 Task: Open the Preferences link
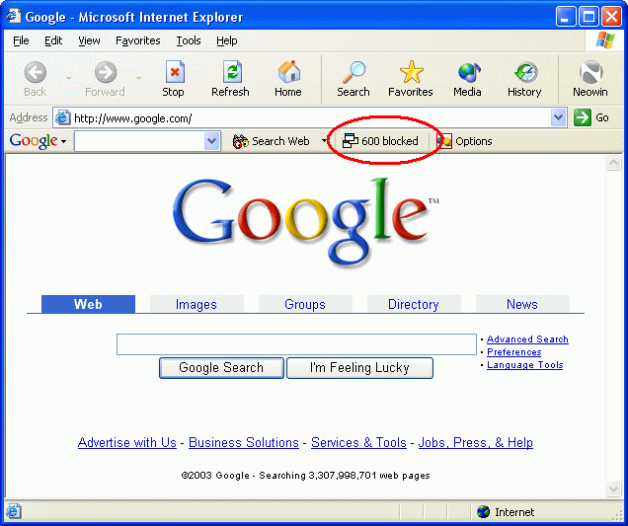coord(513,352)
